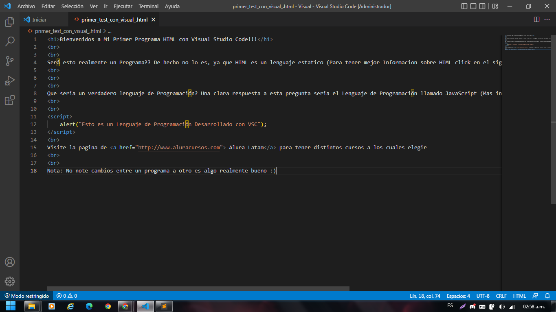
Task: Open the clock showing 02:58 a.m.
Action: click(x=534, y=306)
